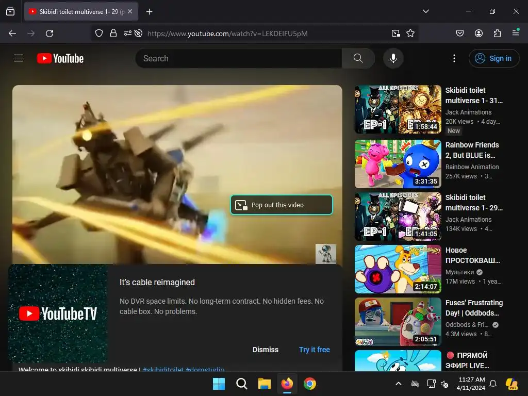
Task: Toggle picture-in-picture from the address bar
Action: click(x=395, y=33)
